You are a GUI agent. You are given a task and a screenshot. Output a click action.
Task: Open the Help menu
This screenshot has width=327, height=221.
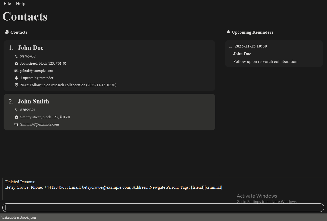(21, 4)
